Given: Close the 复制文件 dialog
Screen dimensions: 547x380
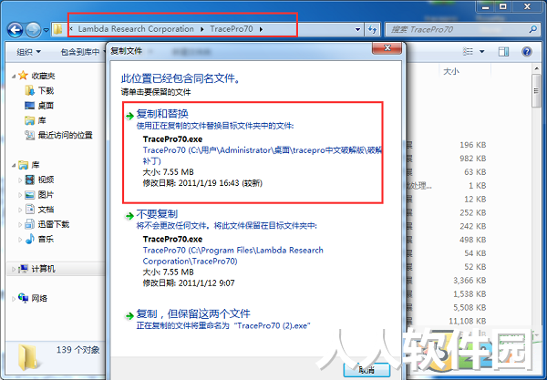Looking at the screenshot, I should 387,48.
